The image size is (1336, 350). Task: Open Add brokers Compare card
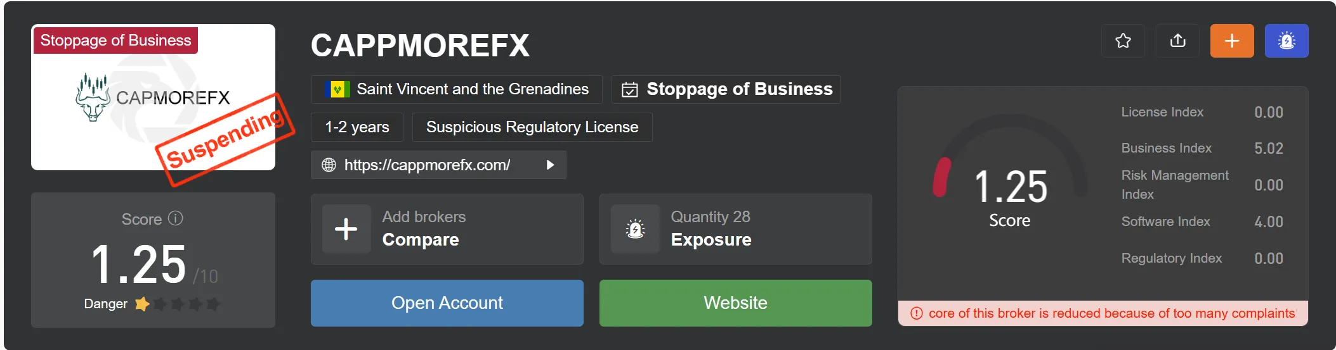tap(447, 229)
